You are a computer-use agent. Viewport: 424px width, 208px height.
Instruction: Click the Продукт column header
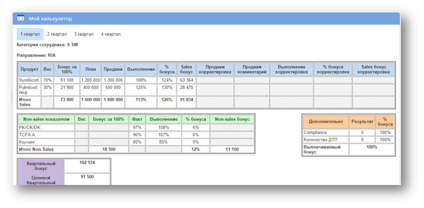[x=29, y=70]
